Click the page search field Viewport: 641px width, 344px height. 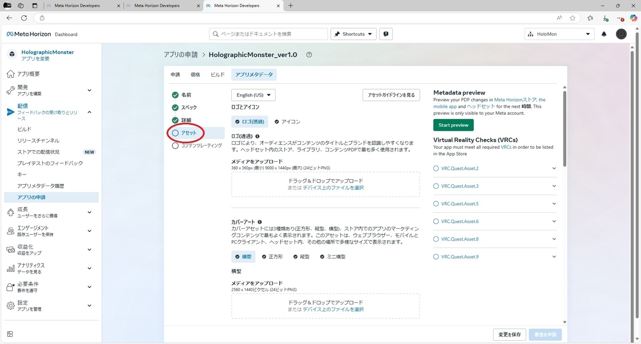[x=268, y=34]
